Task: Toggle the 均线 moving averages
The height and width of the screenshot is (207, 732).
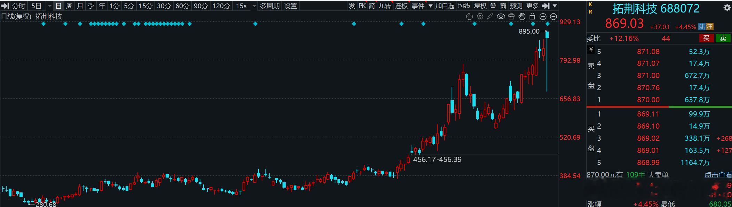Action: click(x=463, y=6)
